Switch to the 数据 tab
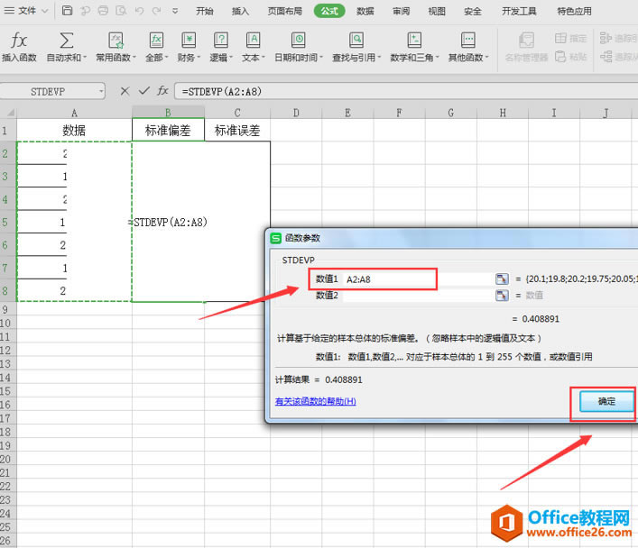The image size is (638, 548). click(365, 11)
